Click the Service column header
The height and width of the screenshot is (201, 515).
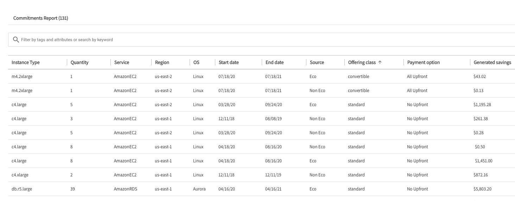click(121, 63)
